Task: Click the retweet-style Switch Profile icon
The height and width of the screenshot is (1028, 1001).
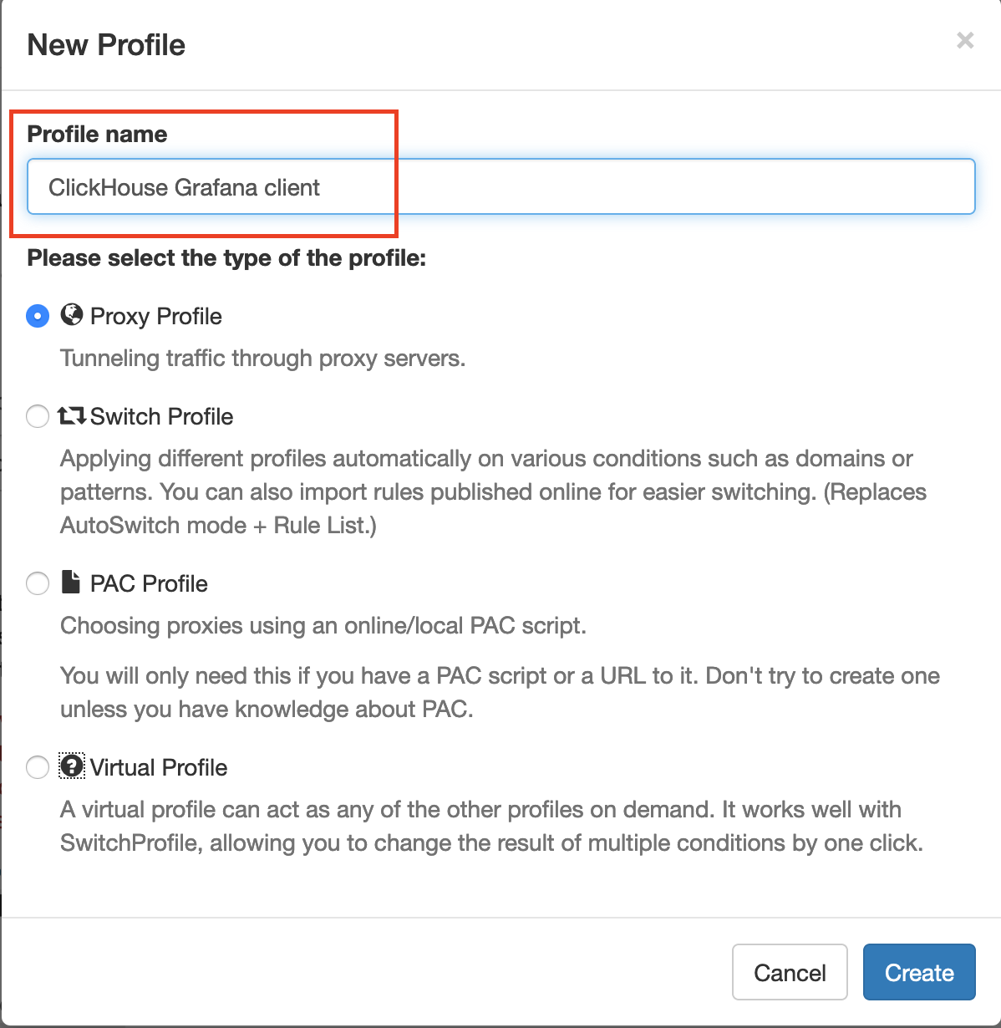Action: point(72,415)
